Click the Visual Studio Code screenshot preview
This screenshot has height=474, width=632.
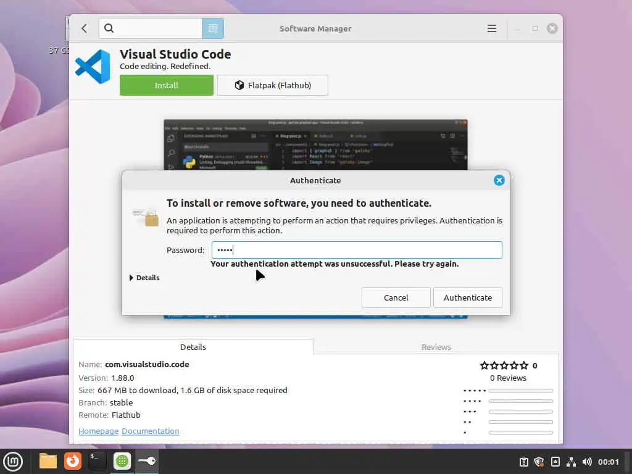point(315,144)
